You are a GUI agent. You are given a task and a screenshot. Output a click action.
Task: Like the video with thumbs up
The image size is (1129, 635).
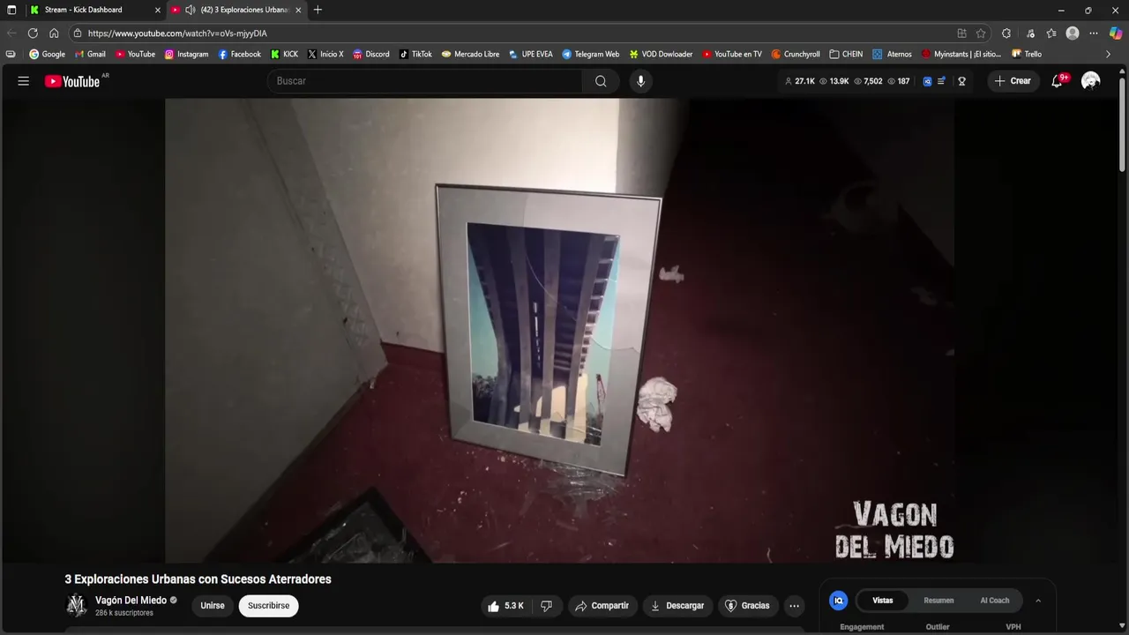[x=505, y=606]
